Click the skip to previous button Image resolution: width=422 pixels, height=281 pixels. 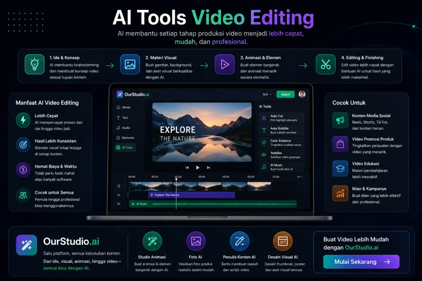coord(187,167)
